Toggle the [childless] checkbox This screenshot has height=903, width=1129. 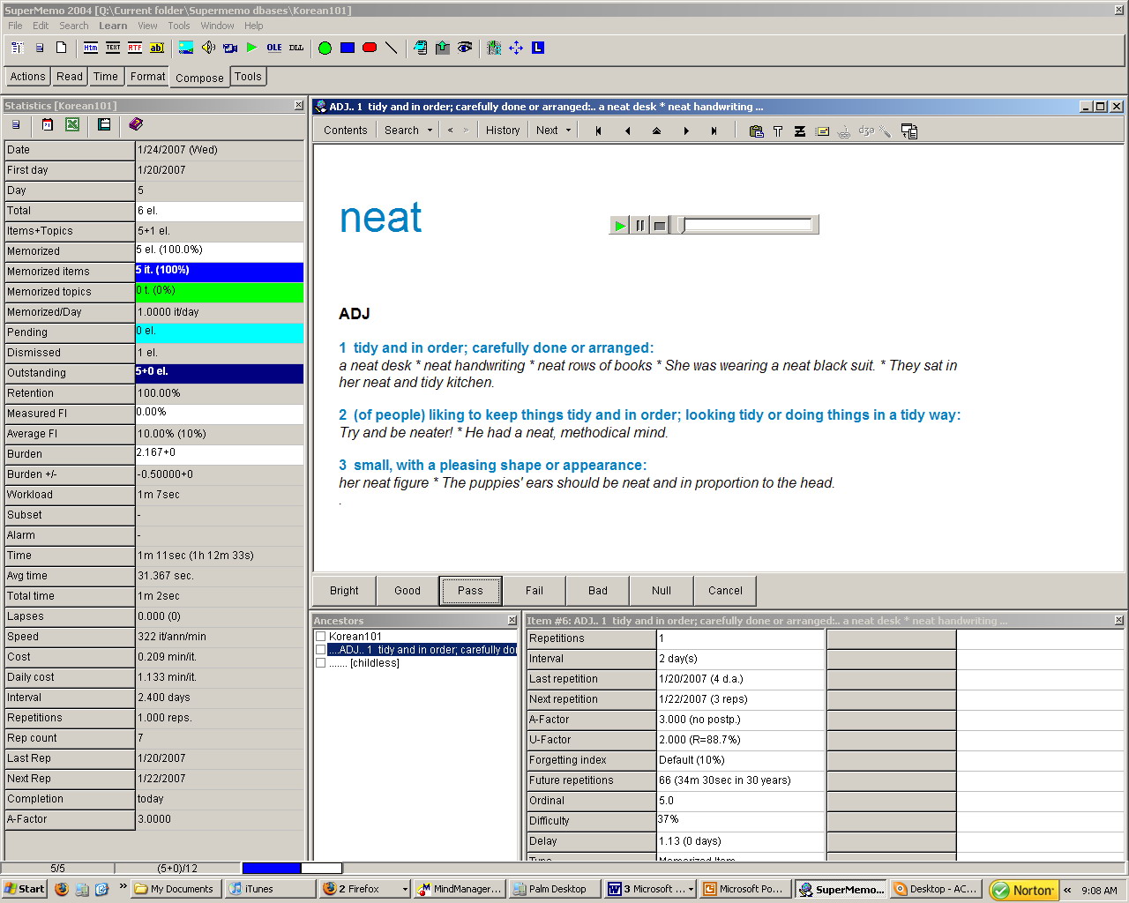coord(321,662)
